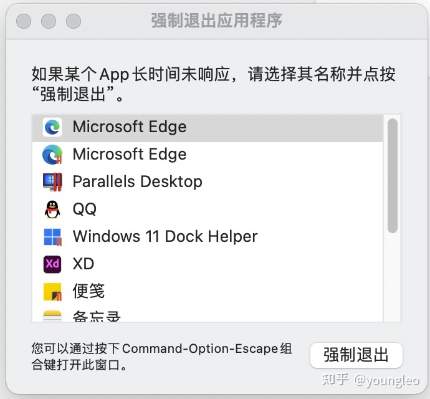
Task: Click the Edge icon with Parallels badge
Action: coord(52,155)
